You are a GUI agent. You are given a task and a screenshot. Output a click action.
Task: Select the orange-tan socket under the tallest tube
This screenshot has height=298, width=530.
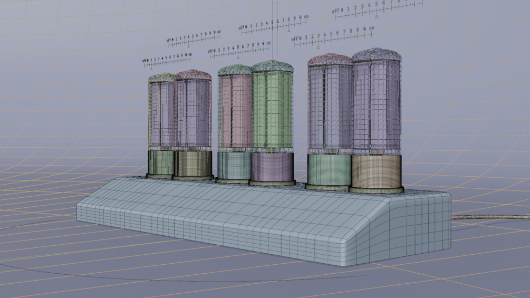(x=376, y=171)
